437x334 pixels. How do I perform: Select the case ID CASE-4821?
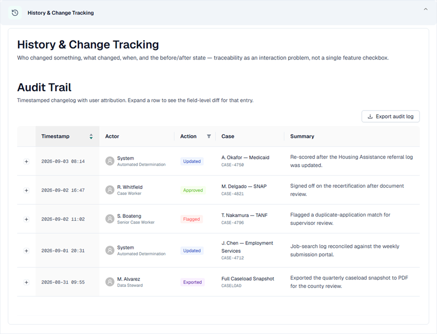(233, 194)
